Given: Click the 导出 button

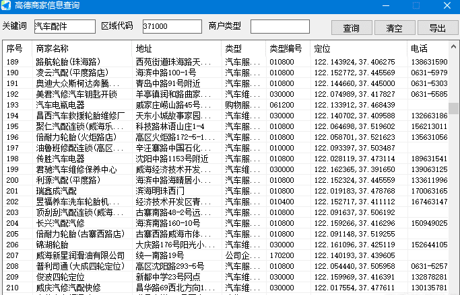Looking at the screenshot, I should pos(438,28).
